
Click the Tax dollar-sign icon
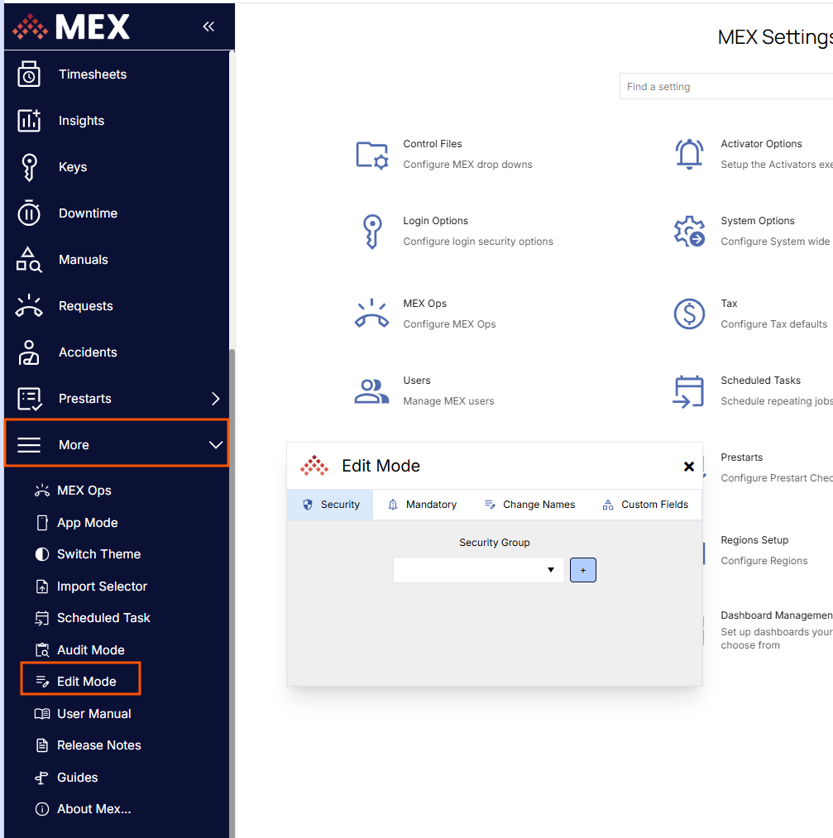(x=689, y=314)
